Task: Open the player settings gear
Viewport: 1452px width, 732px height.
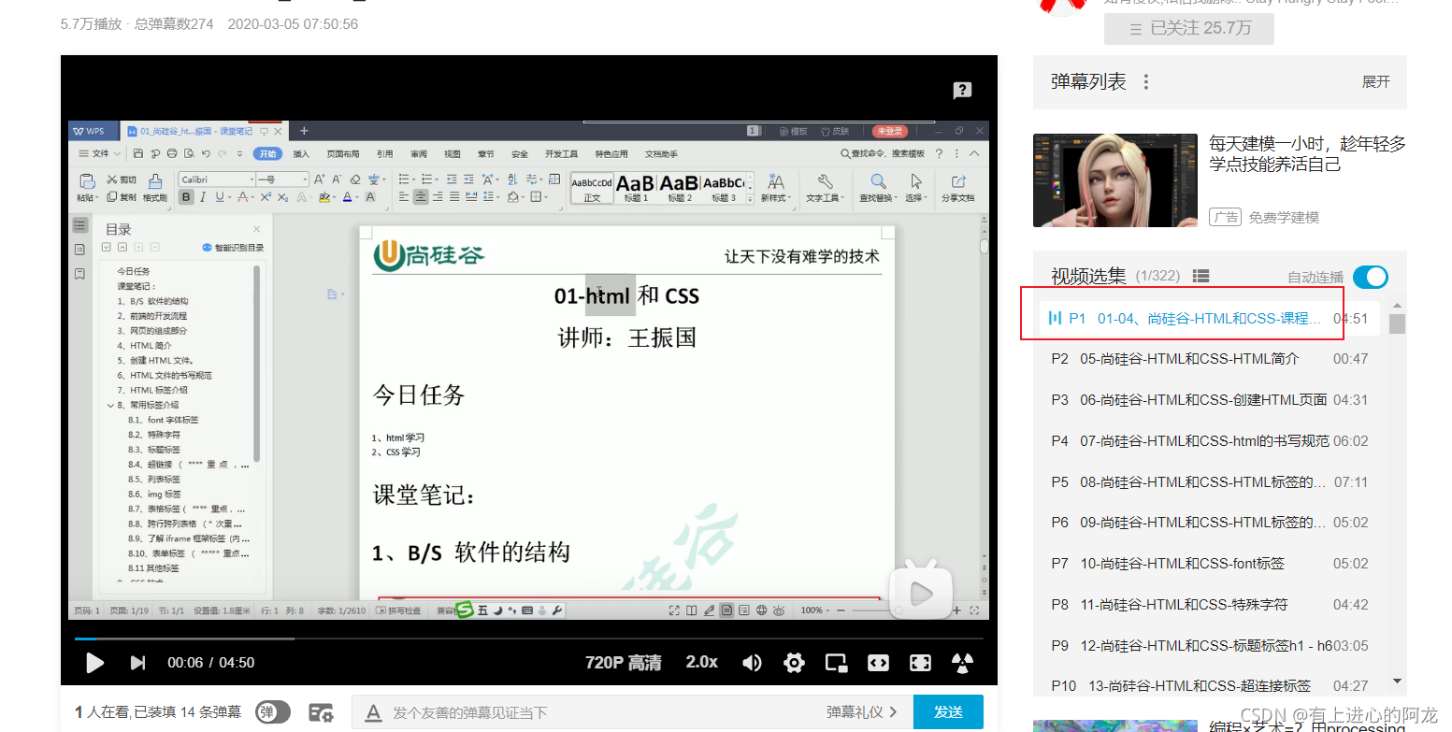Action: coord(794,663)
